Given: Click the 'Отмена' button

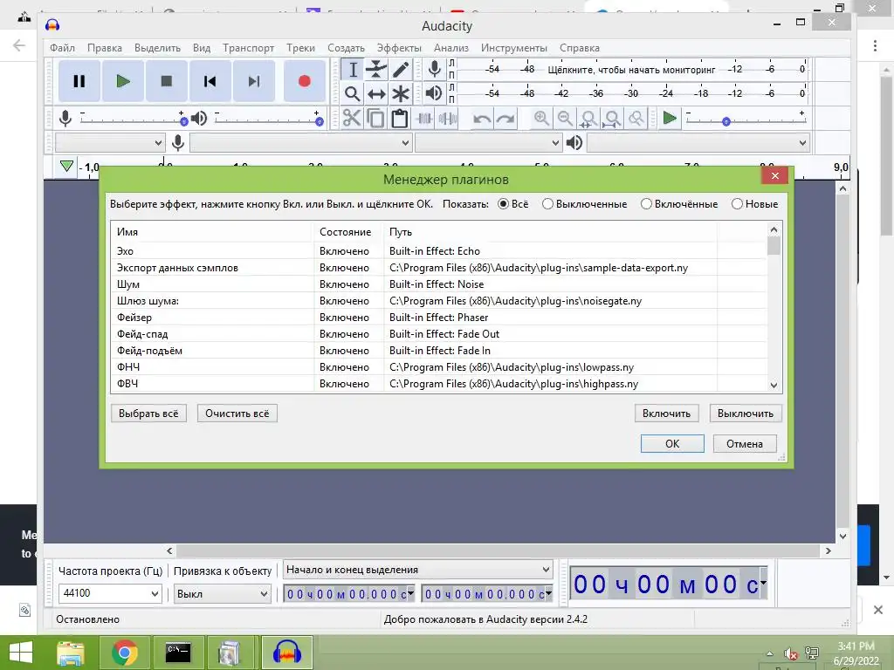Looking at the screenshot, I should pyautogui.click(x=745, y=444).
